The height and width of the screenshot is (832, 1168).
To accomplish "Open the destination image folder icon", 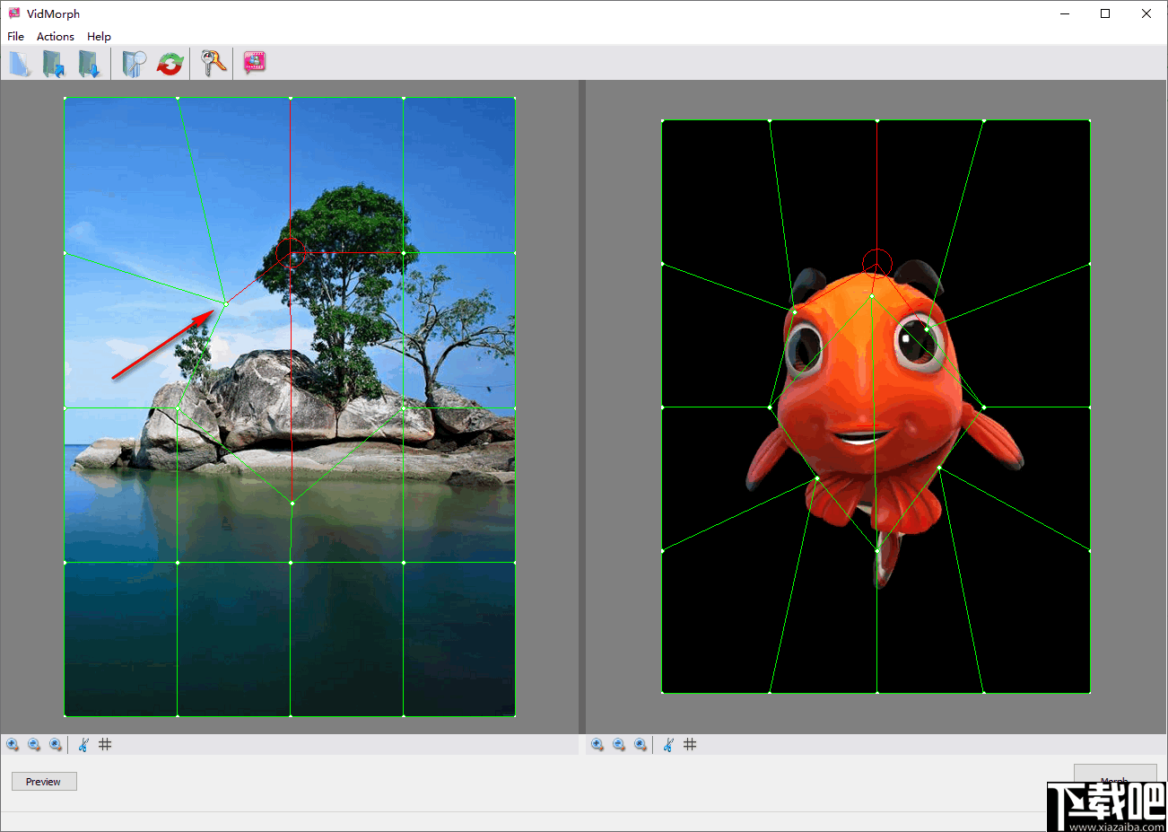I will tap(90, 63).
